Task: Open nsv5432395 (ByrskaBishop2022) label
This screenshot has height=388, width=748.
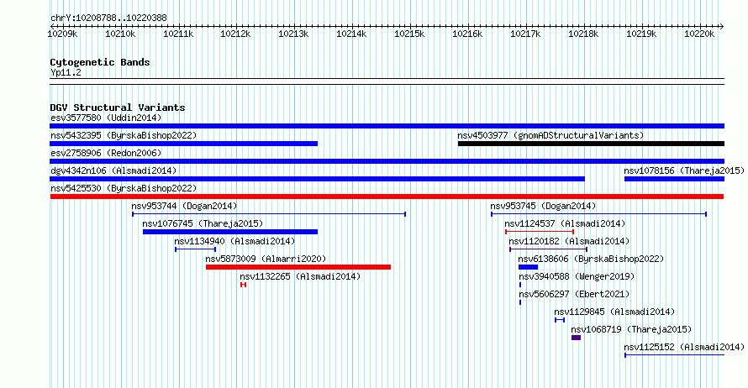Action: point(124,135)
